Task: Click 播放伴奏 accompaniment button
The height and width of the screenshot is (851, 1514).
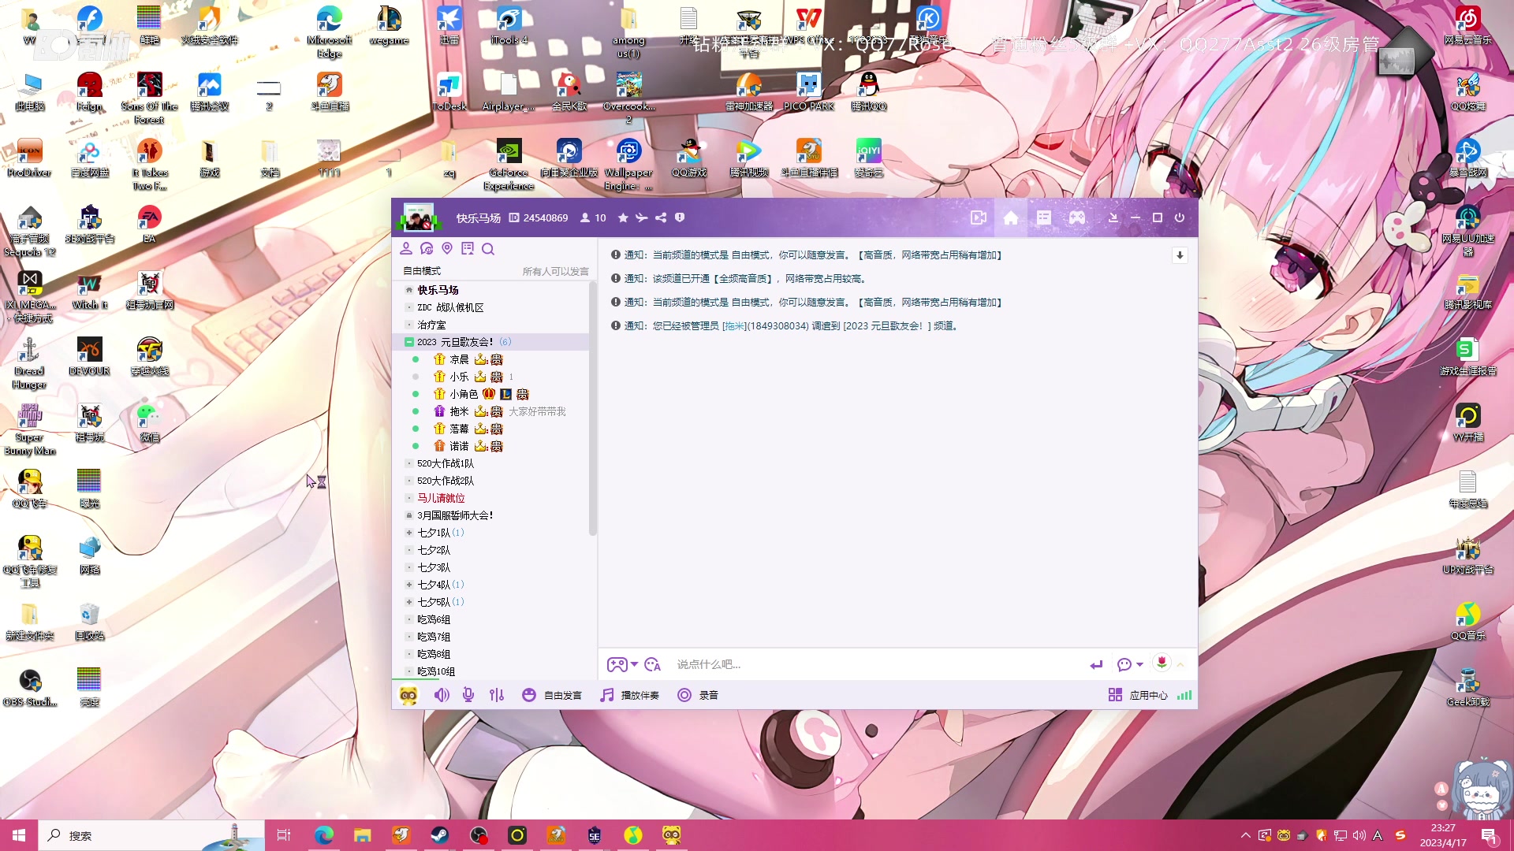Action: 629,695
